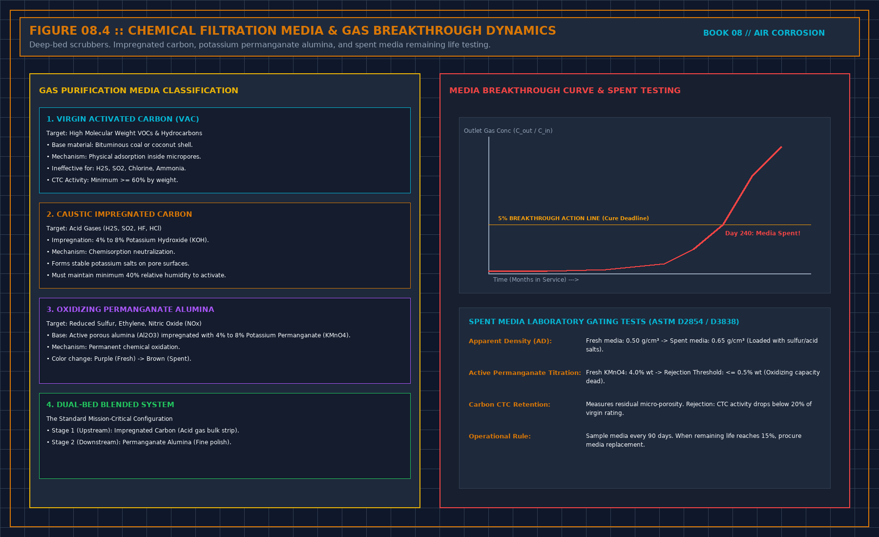This screenshot has height=537, width=879.
Task: Click 'Color change: Purple (Fresh)' bullet
Action: tap(119, 359)
